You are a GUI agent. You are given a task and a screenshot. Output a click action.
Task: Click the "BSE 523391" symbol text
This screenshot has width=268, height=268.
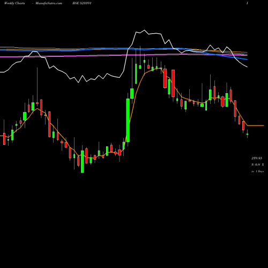[82, 3]
